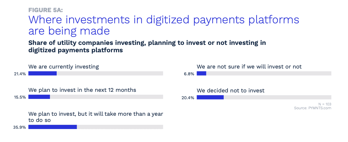Select the 15.5% percentage label

[x=20, y=97]
